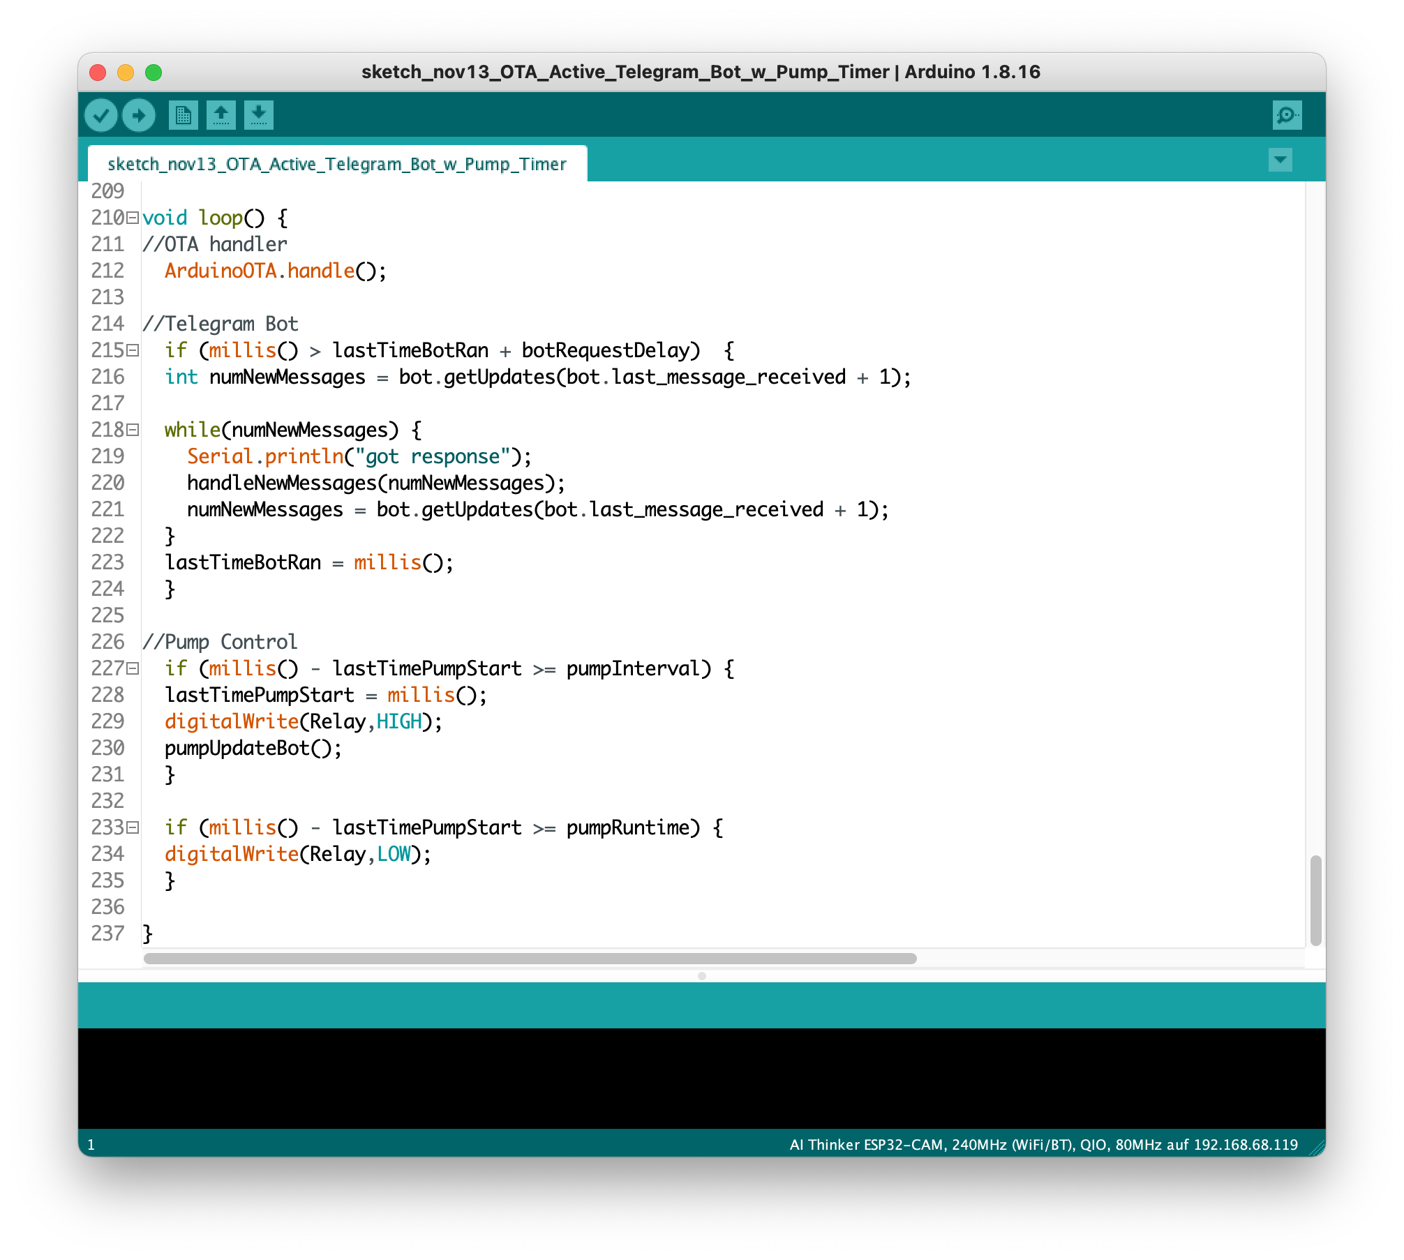Click on ArduinoOTA.handle() code line
1404x1260 pixels.
tap(275, 271)
